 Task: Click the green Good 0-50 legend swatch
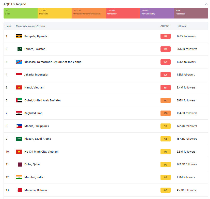click(x=21, y=13)
